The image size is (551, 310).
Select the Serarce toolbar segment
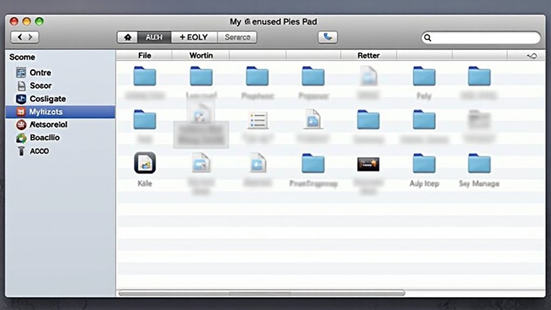pyautogui.click(x=237, y=37)
